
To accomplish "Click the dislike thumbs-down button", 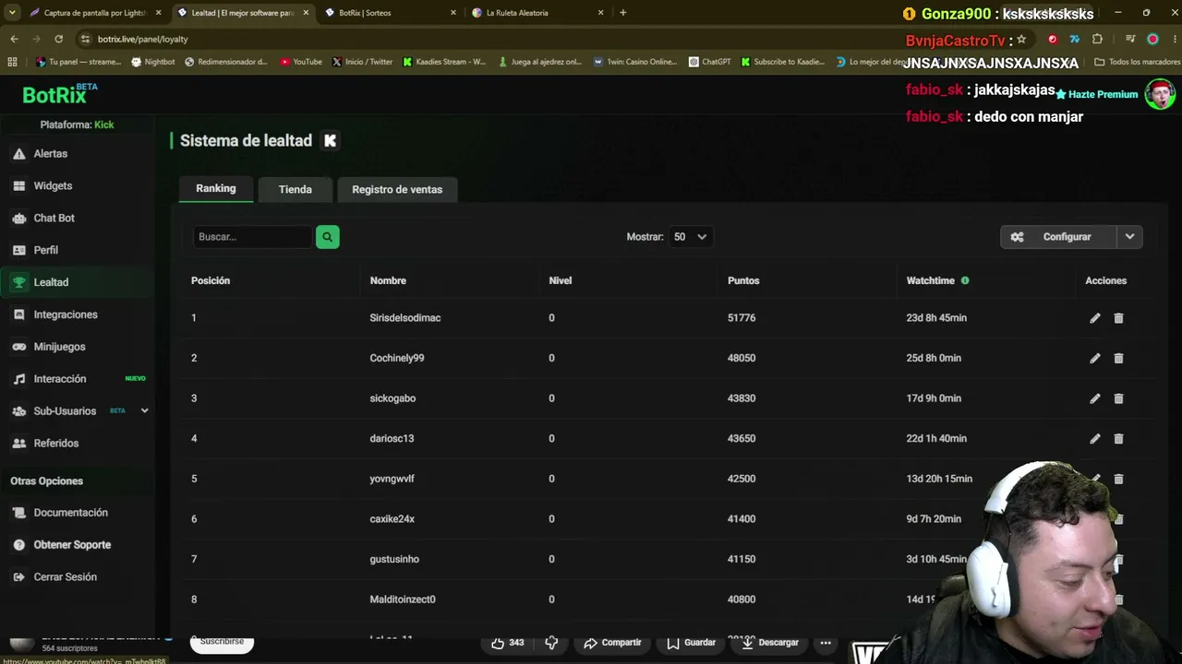I will click(x=551, y=643).
